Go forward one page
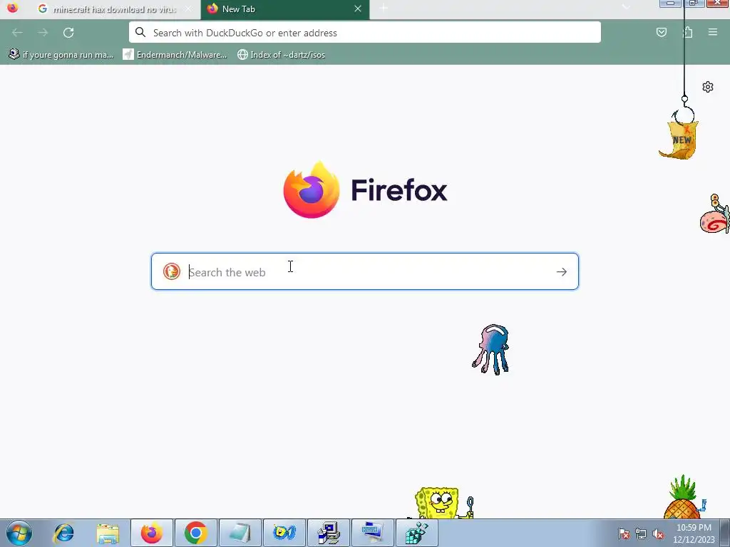Image resolution: width=730 pixels, height=547 pixels. 43,33
